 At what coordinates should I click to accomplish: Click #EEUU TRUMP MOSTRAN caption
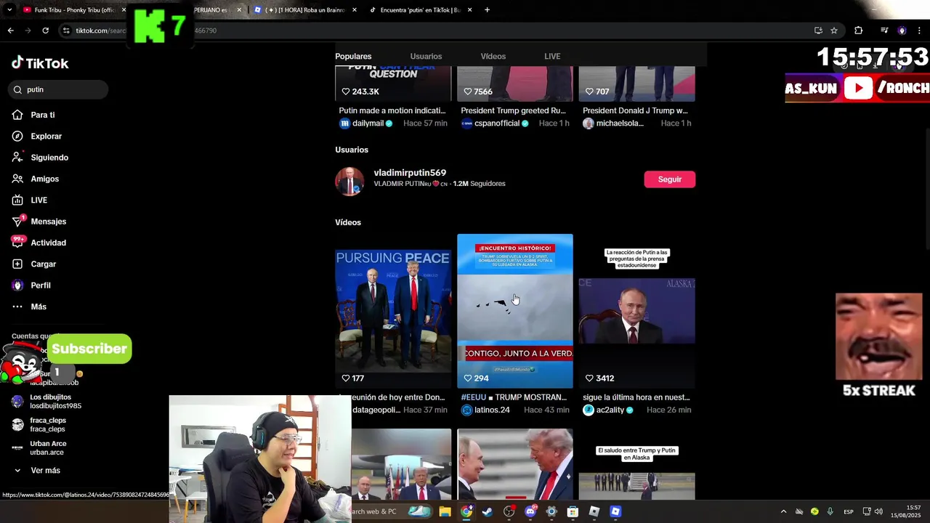514,397
